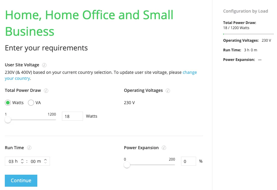This screenshot has height=190, width=277.
Task: Click the Power Expansion percent input field
Action: [188, 161]
